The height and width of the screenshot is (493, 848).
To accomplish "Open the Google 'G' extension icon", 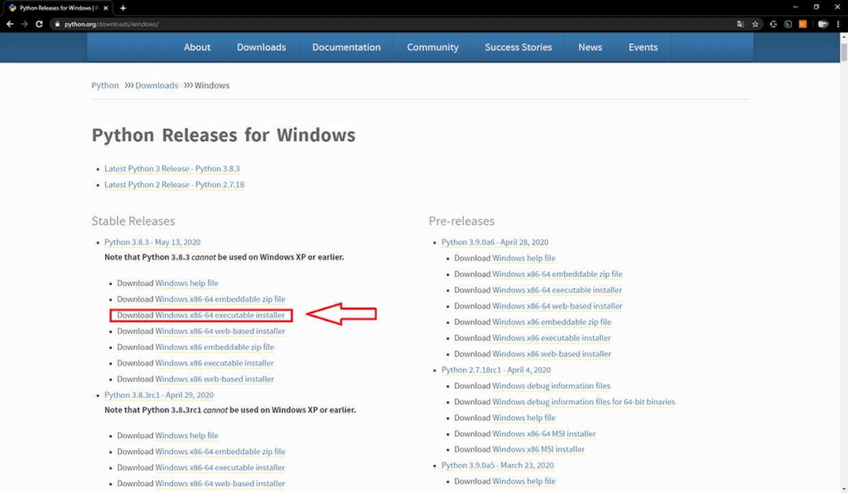I will (x=773, y=24).
